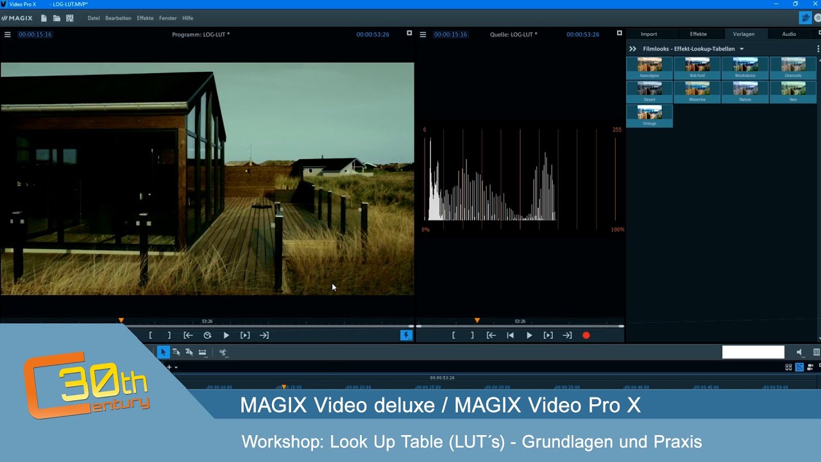Open the source monitor hamburger menu
The width and height of the screenshot is (821, 462).
423,35
